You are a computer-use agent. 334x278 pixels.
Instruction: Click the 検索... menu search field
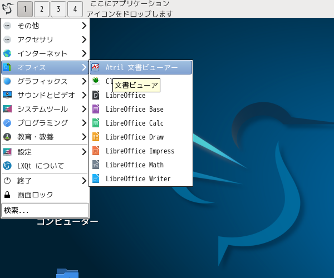tap(45, 210)
